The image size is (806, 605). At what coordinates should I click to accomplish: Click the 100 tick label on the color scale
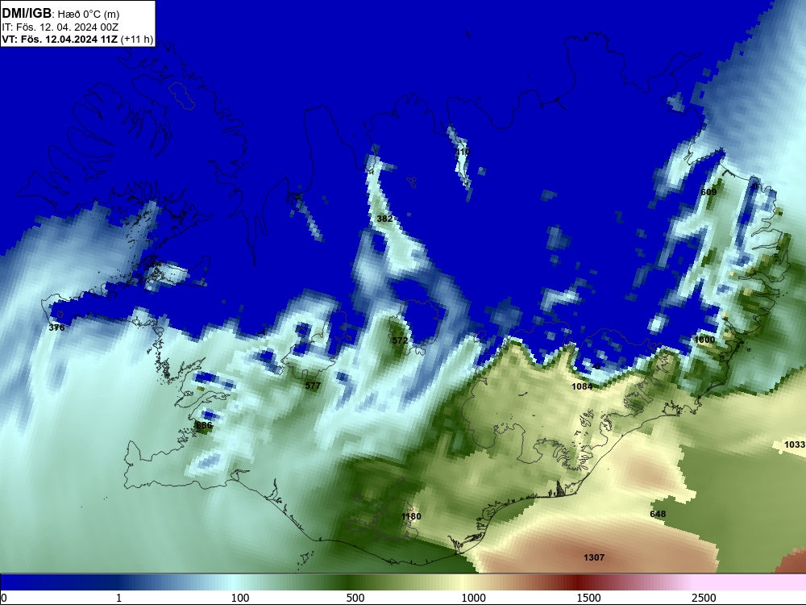coord(239,598)
